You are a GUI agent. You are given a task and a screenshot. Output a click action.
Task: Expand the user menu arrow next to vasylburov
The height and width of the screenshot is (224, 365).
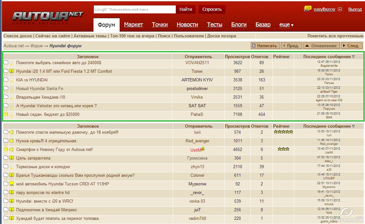(340, 10)
